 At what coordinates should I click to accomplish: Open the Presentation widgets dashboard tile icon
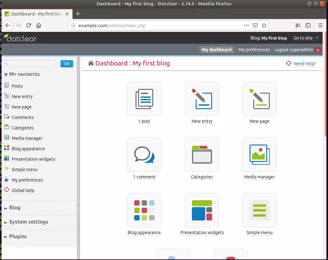click(202, 210)
